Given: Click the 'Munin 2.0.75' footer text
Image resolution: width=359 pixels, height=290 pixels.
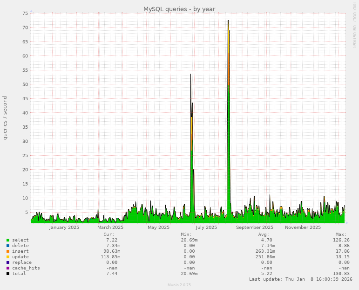Looking at the screenshot, I should coord(179,285).
